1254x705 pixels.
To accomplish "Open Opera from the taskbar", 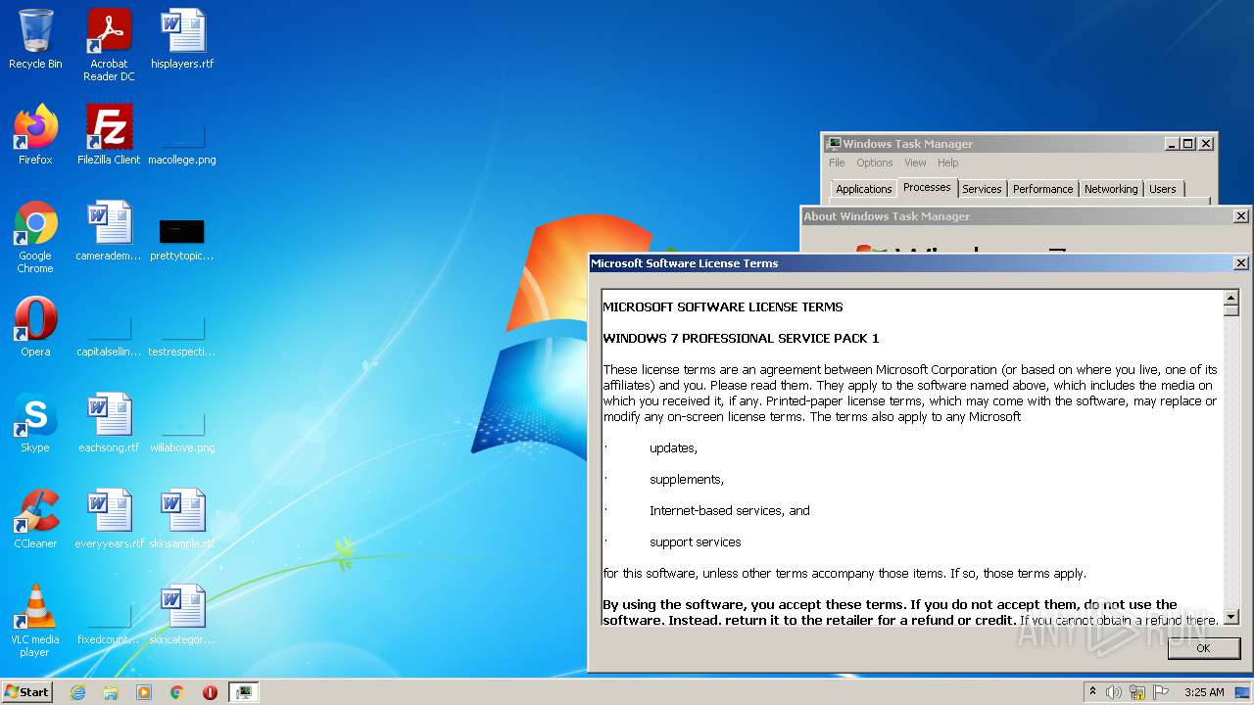I will pos(210,692).
